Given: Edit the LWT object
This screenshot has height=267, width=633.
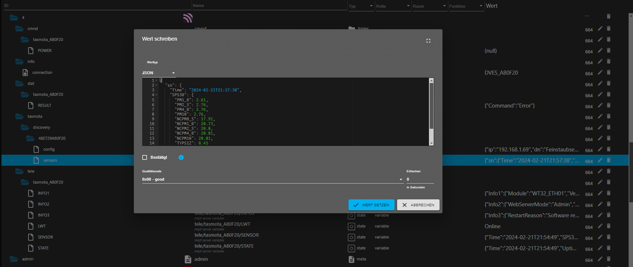Looking at the screenshot, I should 600,226.
